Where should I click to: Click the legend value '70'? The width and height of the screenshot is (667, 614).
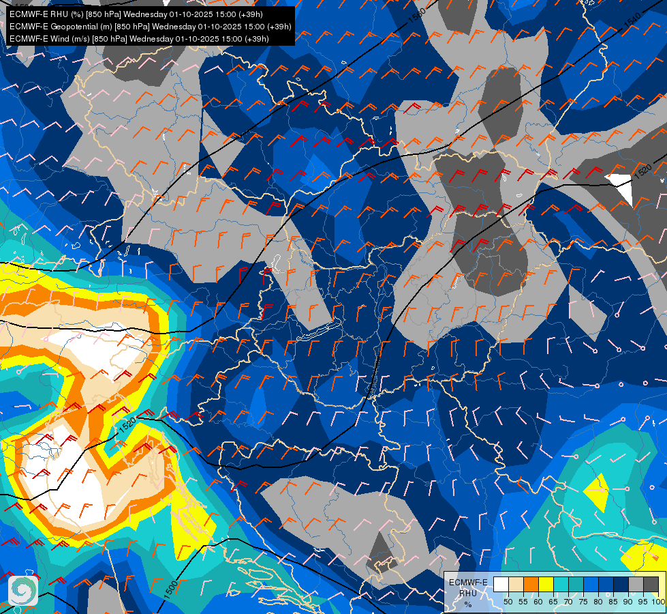[568, 602]
